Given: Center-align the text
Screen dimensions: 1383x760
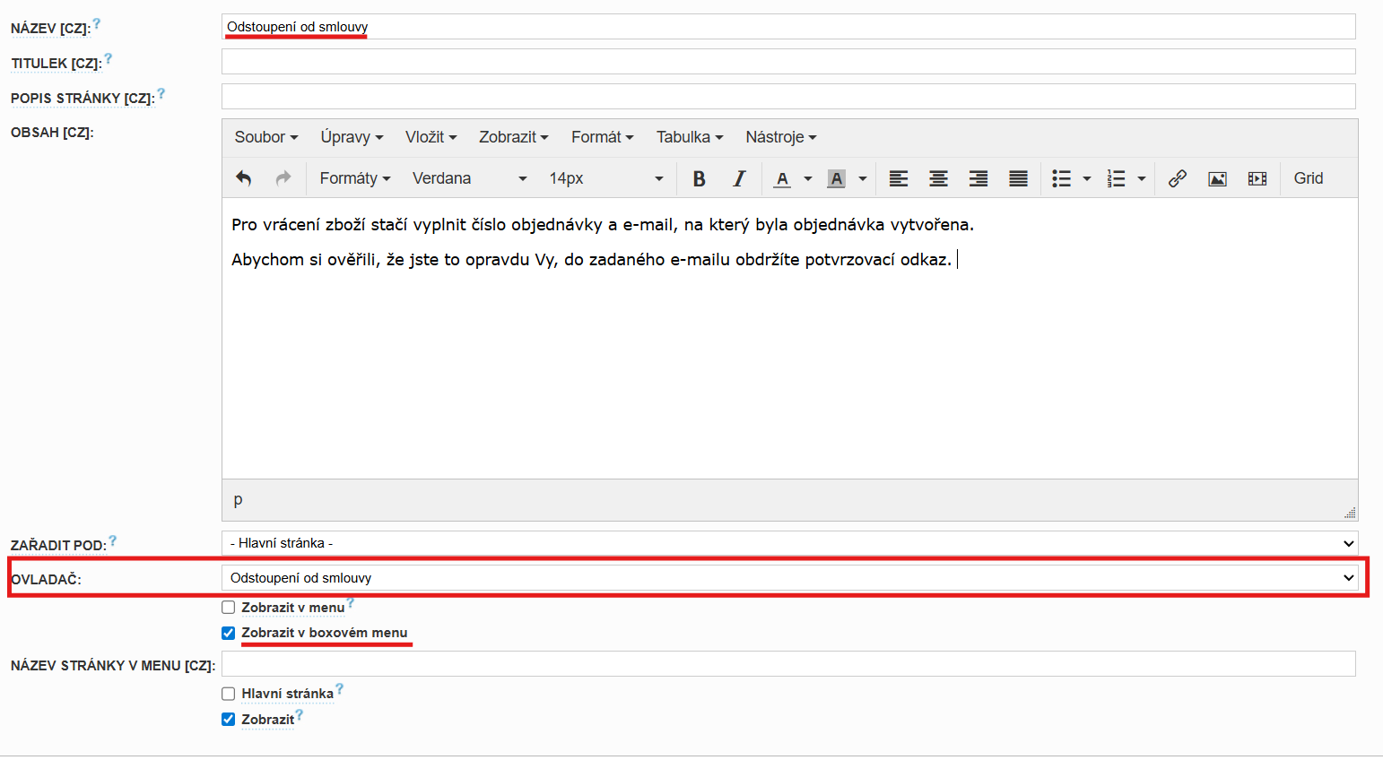Looking at the screenshot, I should coord(938,178).
